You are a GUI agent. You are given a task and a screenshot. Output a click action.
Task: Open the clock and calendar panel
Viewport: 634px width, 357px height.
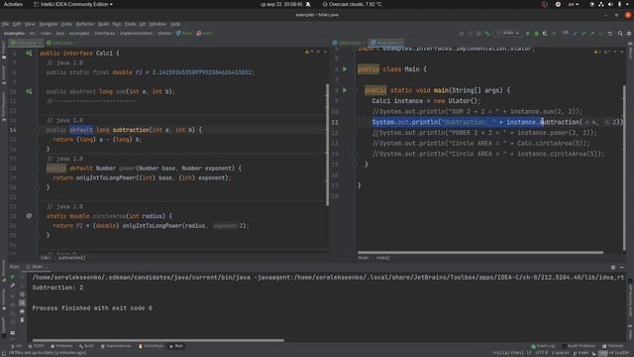(281, 4)
